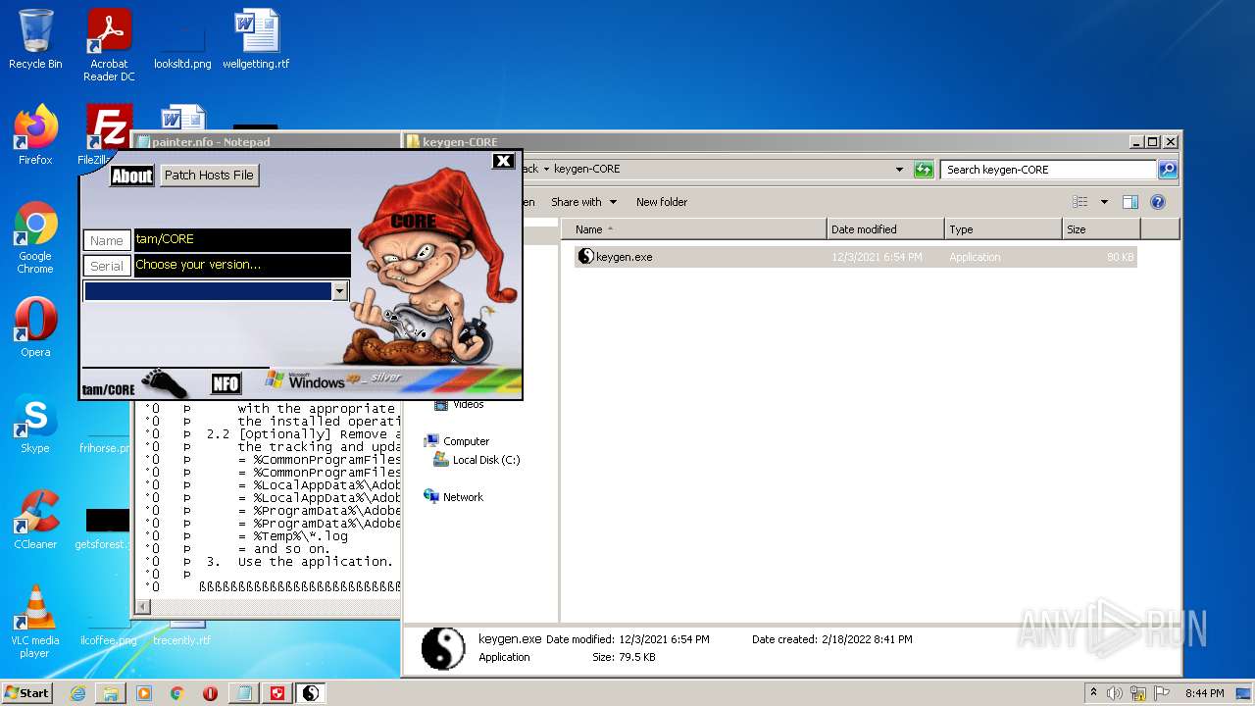Open the CCleaner desktop shortcut
The width and height of the screenshot is (1255, 706).
point(35,520)
